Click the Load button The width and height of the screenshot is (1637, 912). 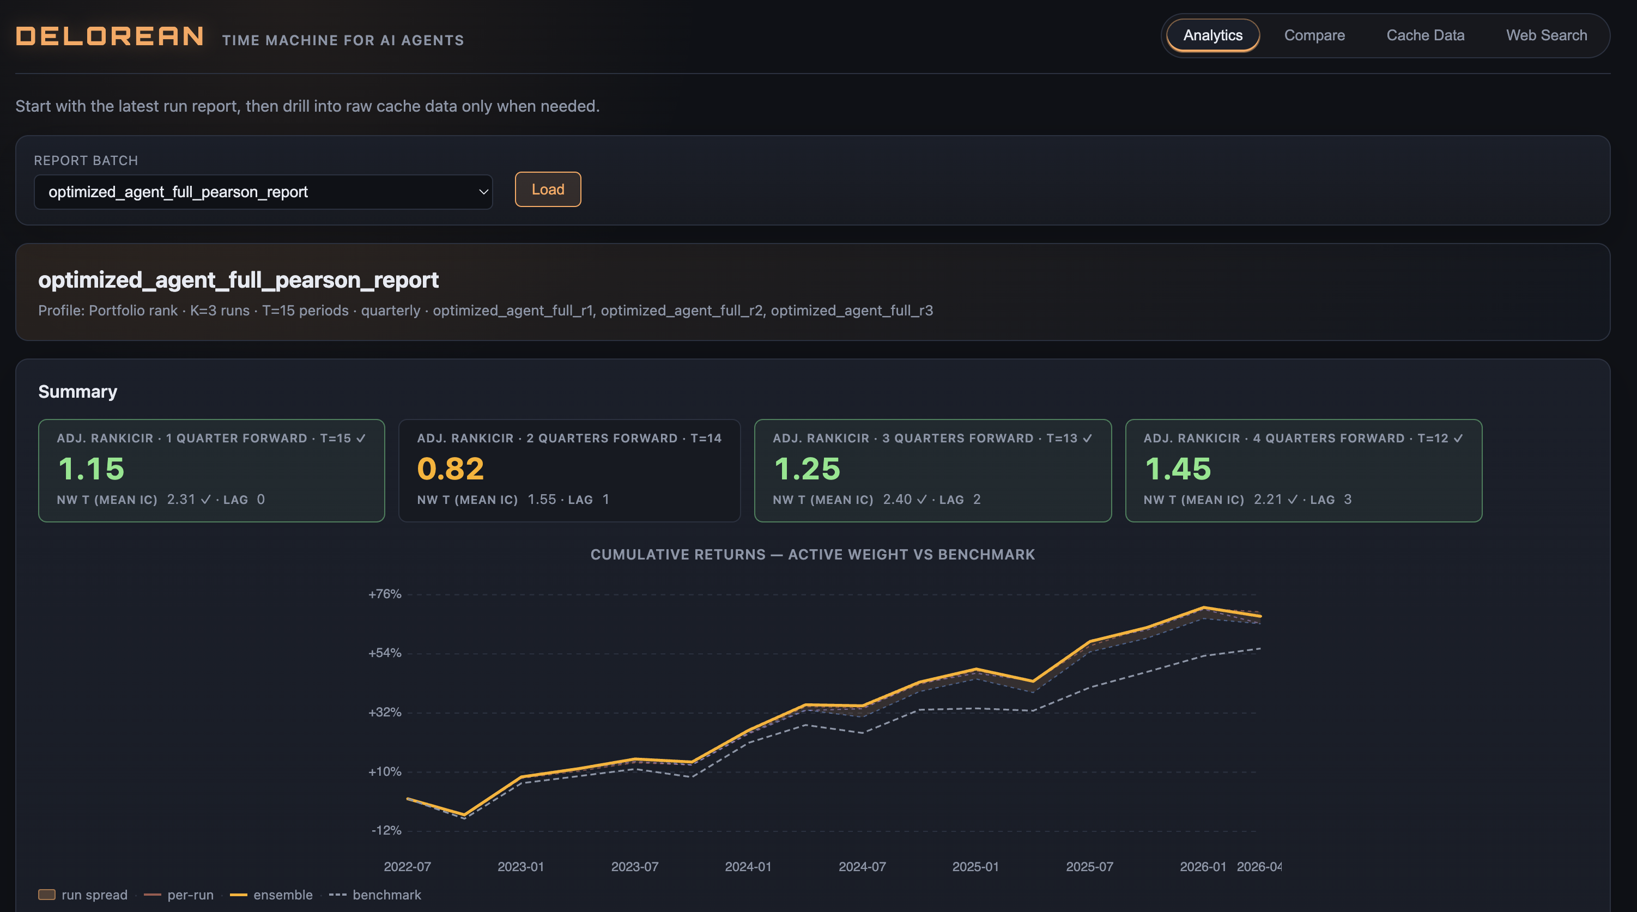pyautogui.click(x=548, y=190)
